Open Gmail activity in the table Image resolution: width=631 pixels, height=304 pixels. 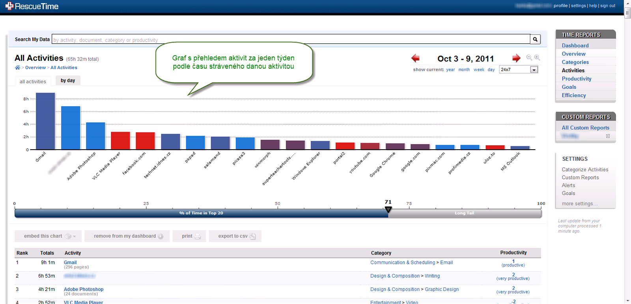70,263
